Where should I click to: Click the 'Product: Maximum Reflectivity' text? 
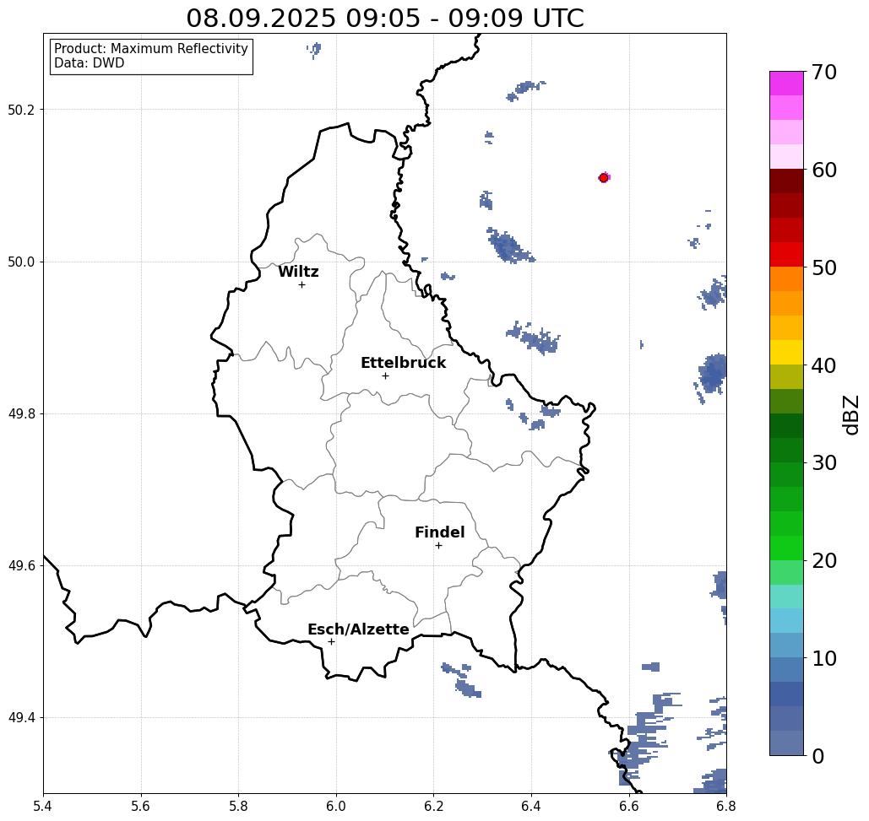click(x=150, y=49)
